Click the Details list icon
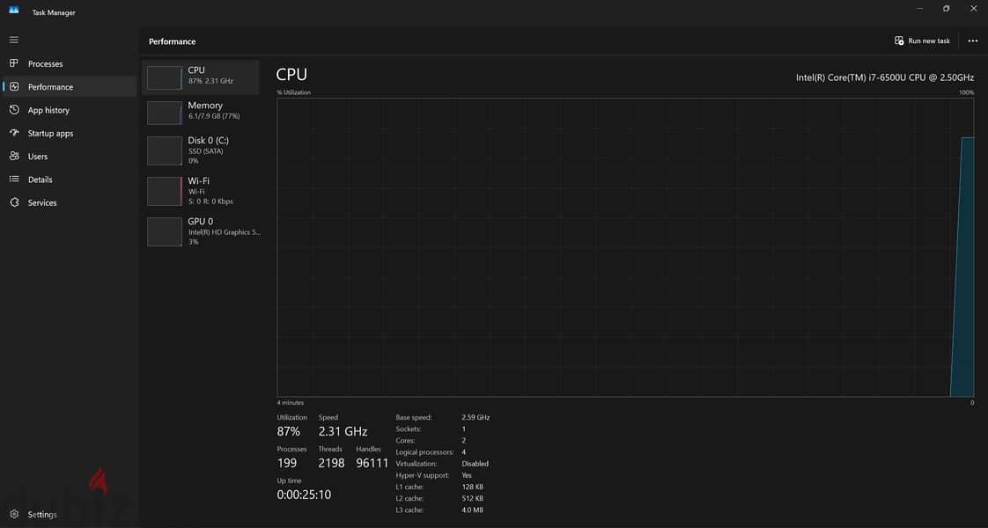 tap(14, 180)
